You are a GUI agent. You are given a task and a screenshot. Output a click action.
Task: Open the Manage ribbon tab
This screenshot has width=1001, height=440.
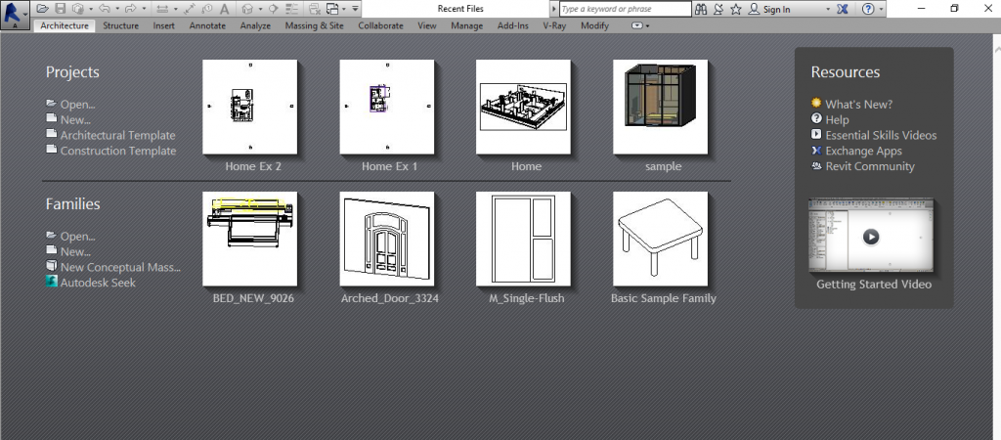[466, 25]
